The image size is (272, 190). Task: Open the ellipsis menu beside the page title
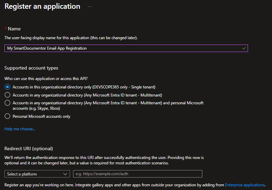tap(90, 6)
